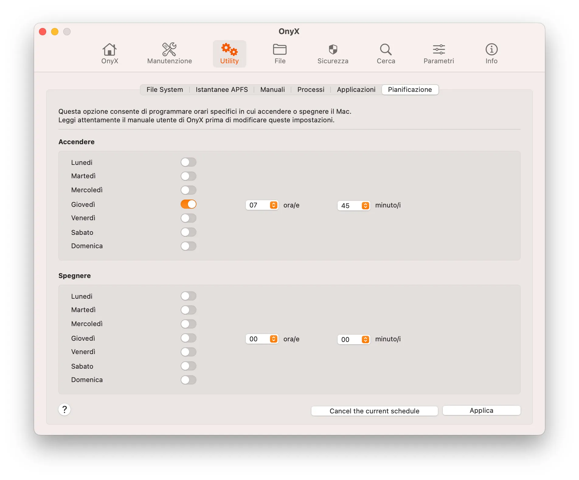Select the Pianificazione tab
The height and width of the screenshot is (480, 579).
(410, 89)
